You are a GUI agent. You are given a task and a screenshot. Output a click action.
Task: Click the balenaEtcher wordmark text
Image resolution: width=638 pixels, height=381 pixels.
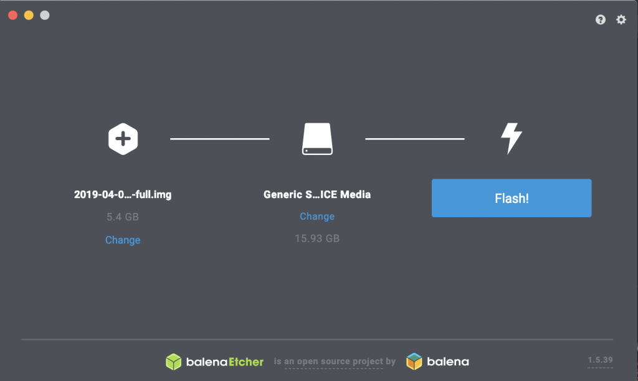224,362
